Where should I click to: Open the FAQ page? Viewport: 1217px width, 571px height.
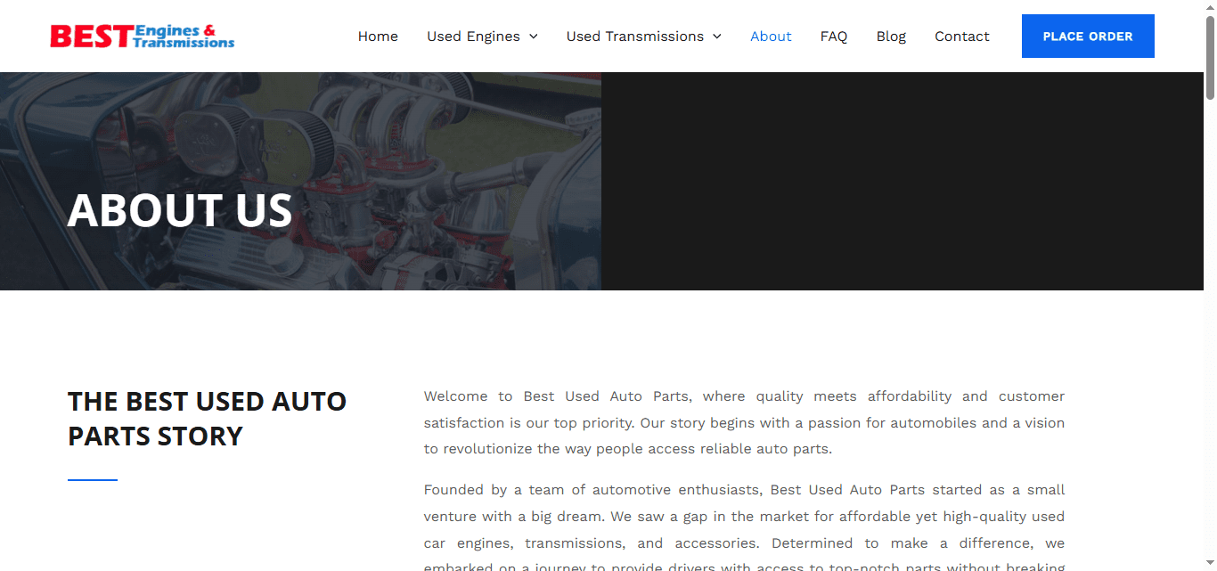(834, 37)
